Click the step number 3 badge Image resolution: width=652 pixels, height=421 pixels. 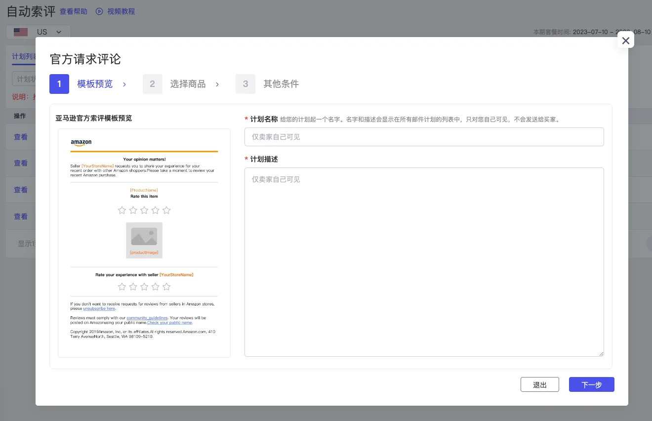(245, 84)
